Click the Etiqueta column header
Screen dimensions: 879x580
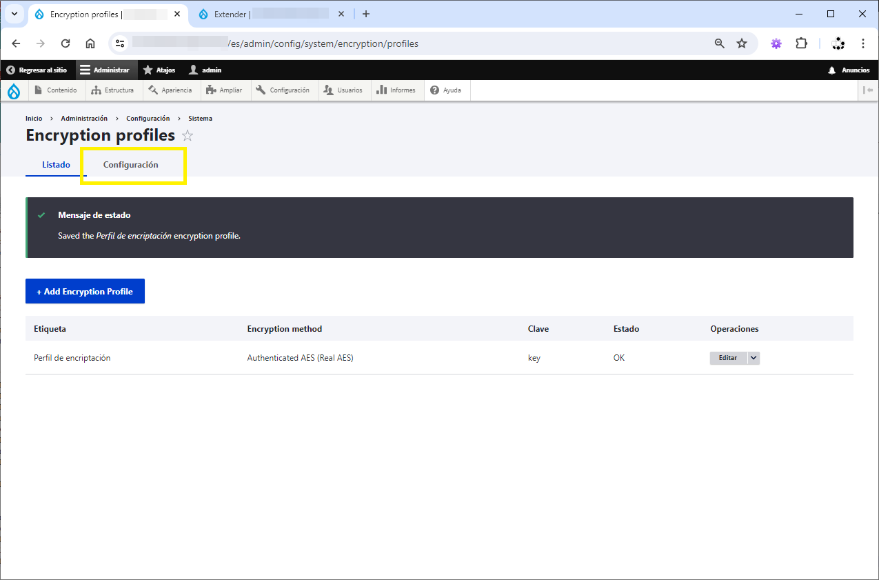coord(50,329)
